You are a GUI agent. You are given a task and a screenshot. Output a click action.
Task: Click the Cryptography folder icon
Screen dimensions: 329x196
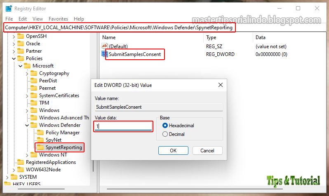(33, 73)
